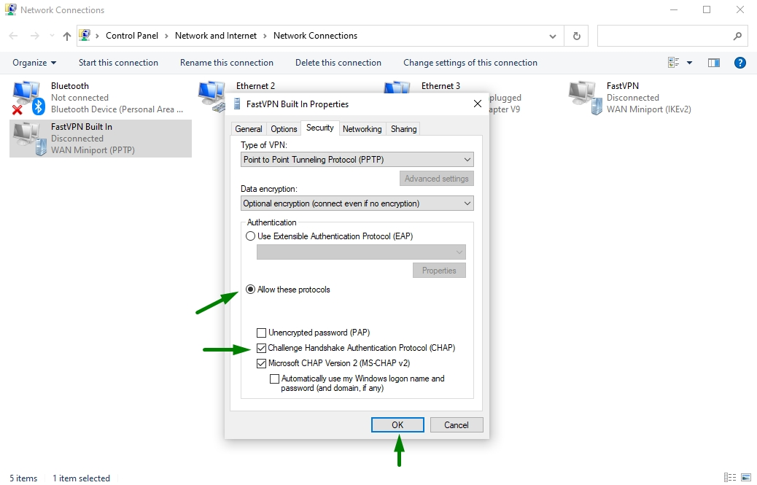Click Control Panel in the address bar
Viewport: 757px width, 485px height.
[x=132, y=36]
